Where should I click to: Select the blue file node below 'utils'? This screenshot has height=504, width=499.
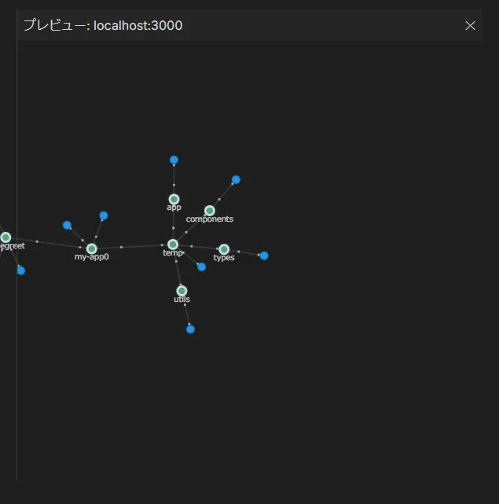[190, 329]
